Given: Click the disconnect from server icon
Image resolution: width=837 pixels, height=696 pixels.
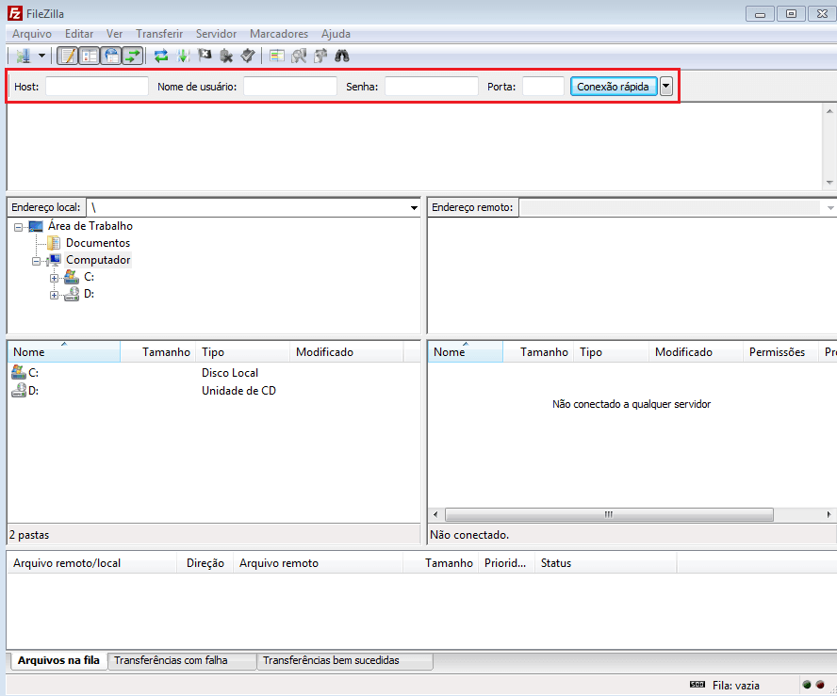Looking at the screenshot, I should click(x=226, y=56).
